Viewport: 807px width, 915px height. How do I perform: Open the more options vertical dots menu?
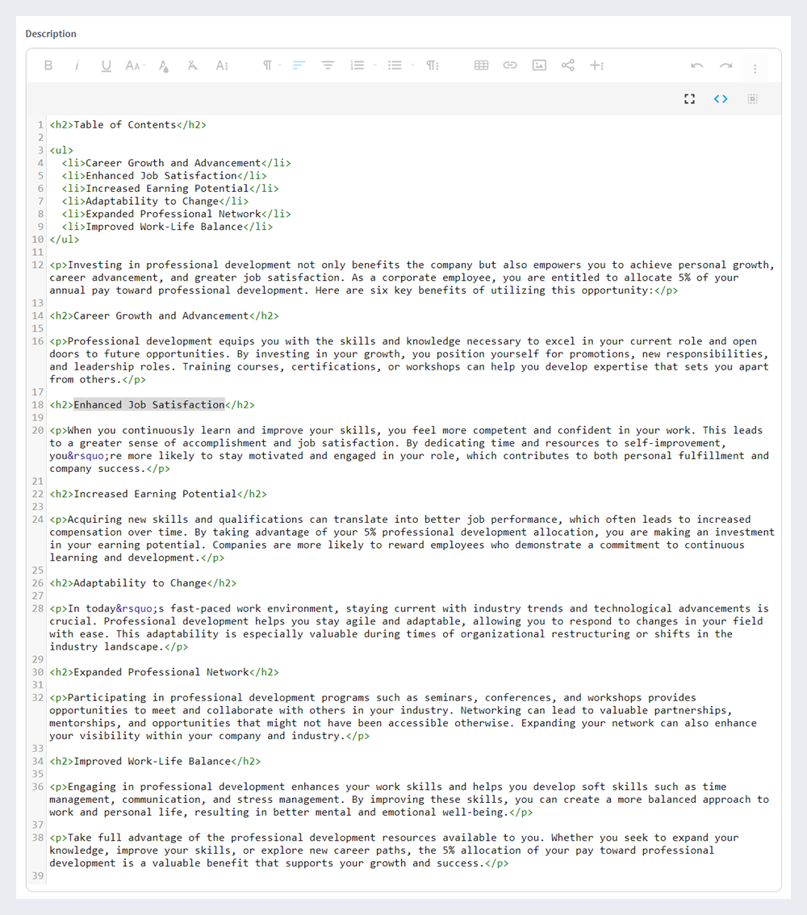point(755,69)
